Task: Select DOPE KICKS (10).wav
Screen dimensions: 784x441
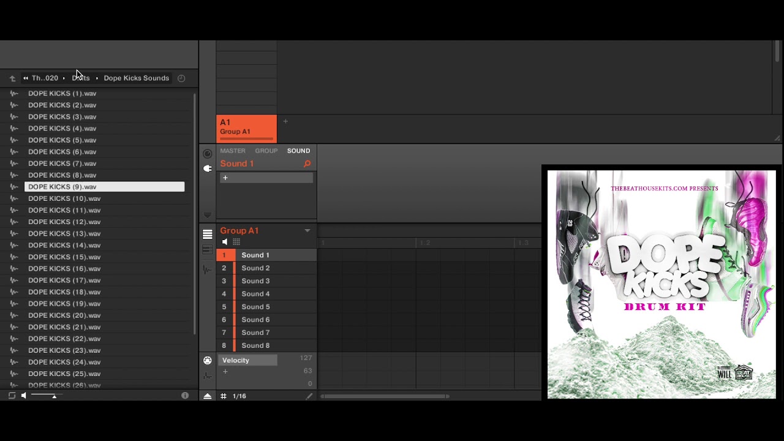Action: [x=64, y=198]
